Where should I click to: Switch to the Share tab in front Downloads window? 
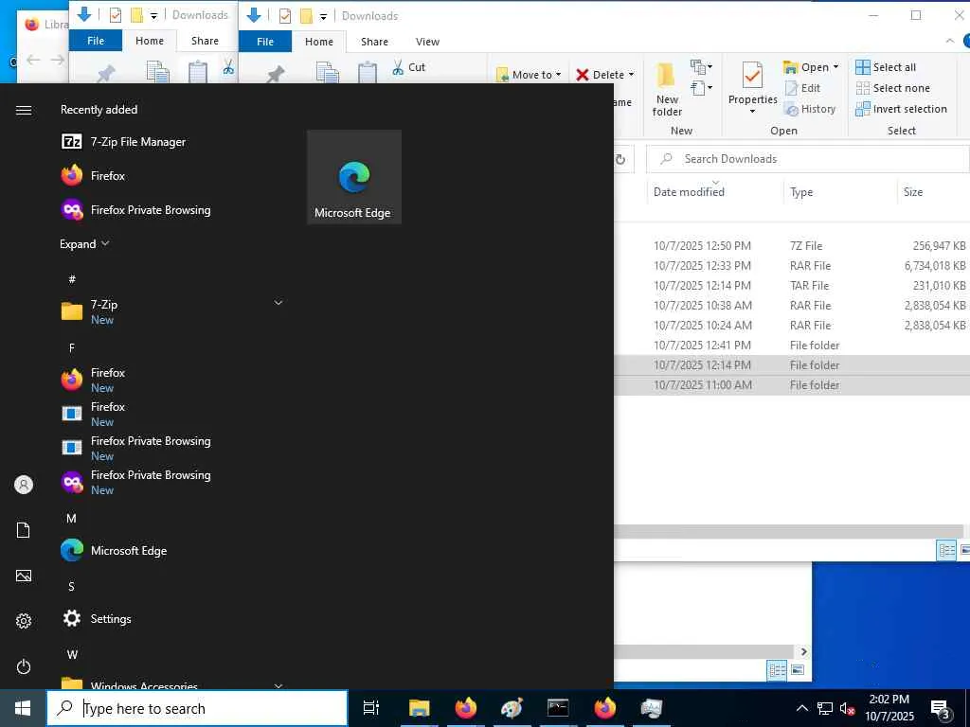click(374, 42)
